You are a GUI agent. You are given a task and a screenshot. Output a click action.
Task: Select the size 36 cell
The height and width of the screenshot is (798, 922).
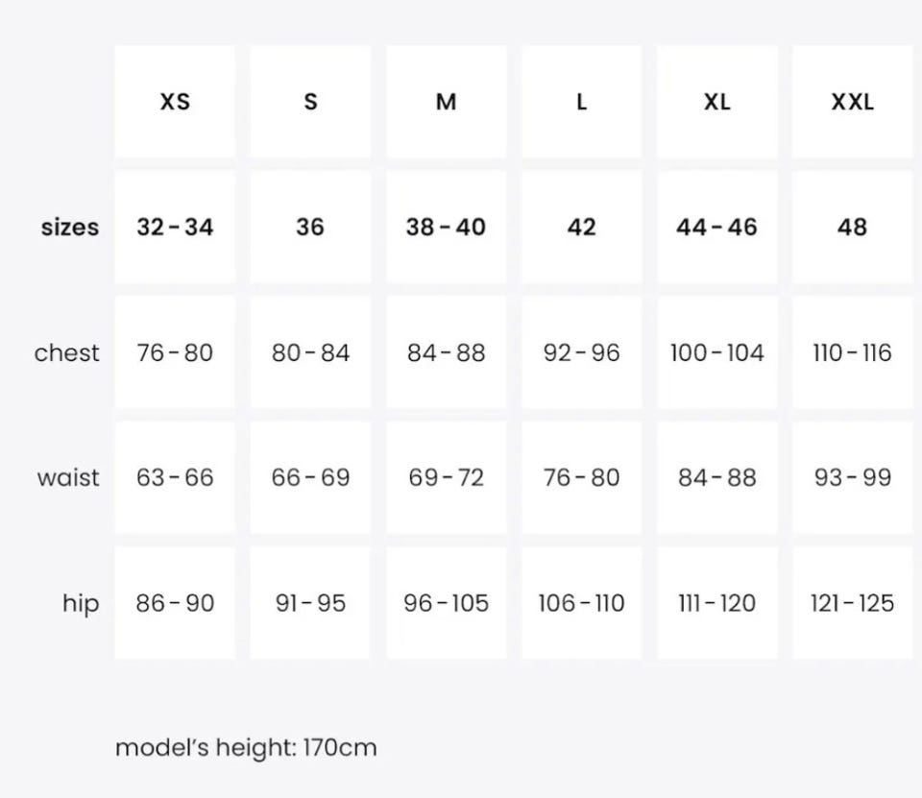pyautogui.click(x=310, y=228)
